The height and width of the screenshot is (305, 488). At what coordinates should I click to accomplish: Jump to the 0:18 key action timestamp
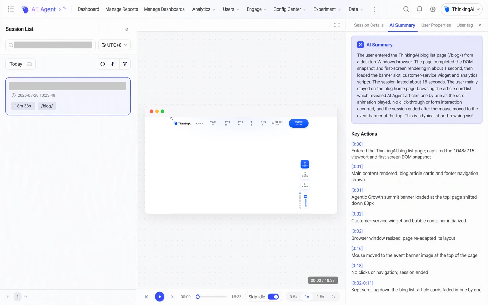357,266
